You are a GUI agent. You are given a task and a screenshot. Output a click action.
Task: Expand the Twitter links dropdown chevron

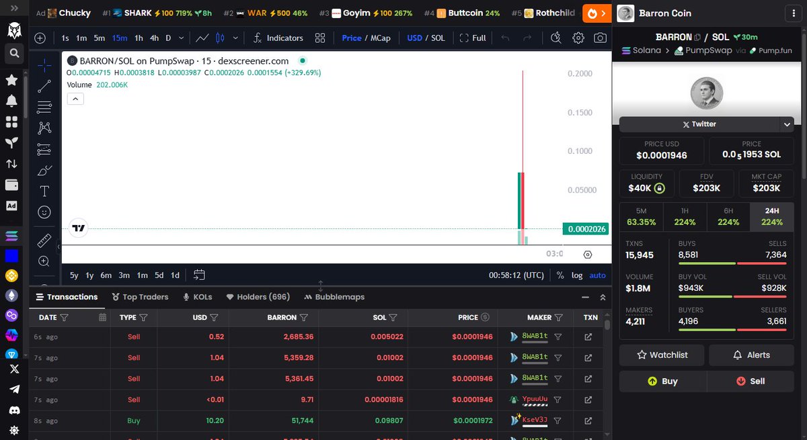pos(787,124)
